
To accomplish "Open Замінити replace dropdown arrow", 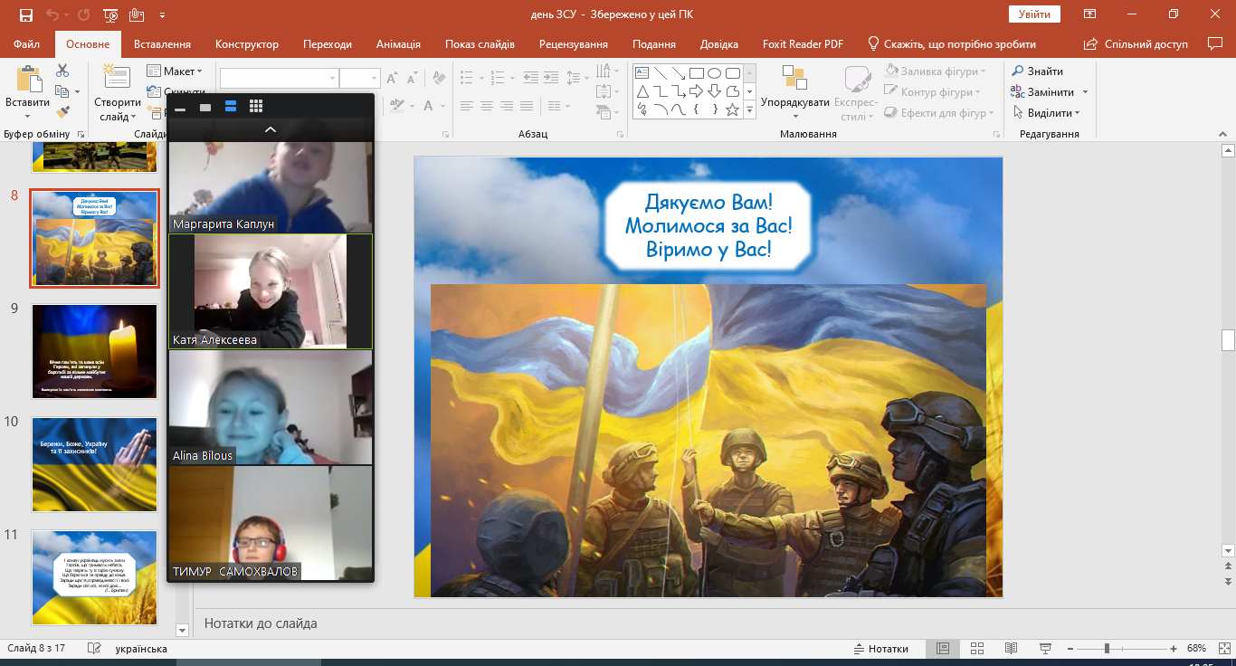I will 1085,92.
